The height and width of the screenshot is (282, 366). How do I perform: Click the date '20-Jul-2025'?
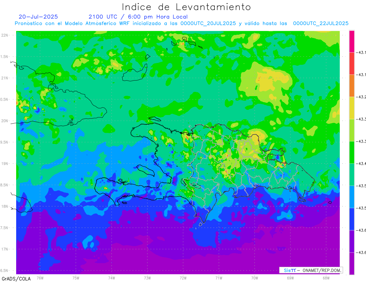click(38, 17)
